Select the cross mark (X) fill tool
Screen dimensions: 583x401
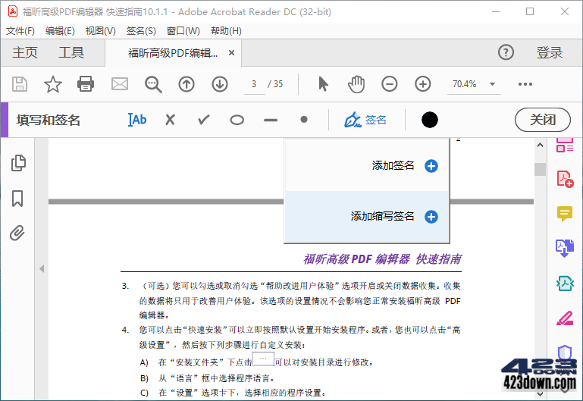(x=171, y=120)
